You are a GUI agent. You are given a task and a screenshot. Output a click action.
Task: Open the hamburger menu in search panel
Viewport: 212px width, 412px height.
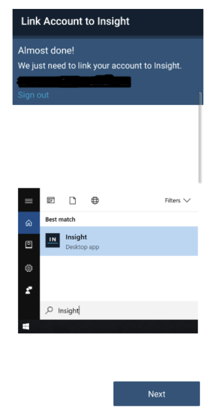pyautogui.click(x=29, y=201)
